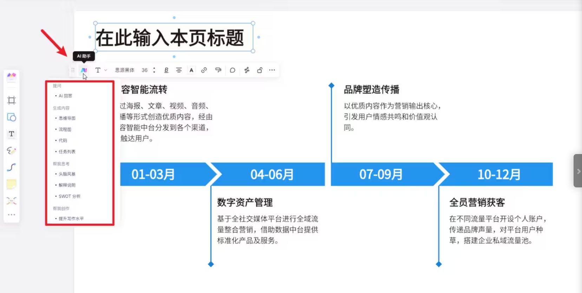The width and height of the screenshot is (582, 293).
Task: Click the paragraph starting 在不同流量平台开设个人账户
Action: pyautogui.click(x=498, y=230)
